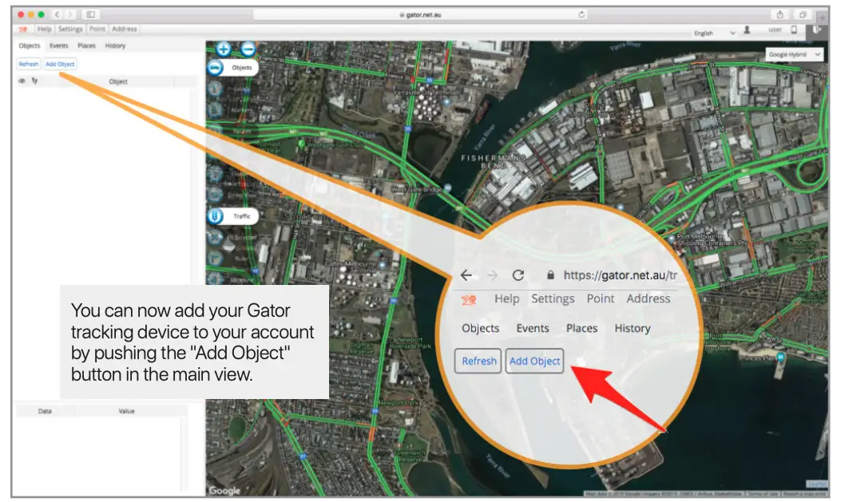Select the Measure map tool icon
Image resolution: width=841 pixels, height=502 pixels.
click(x=215, y=279)
